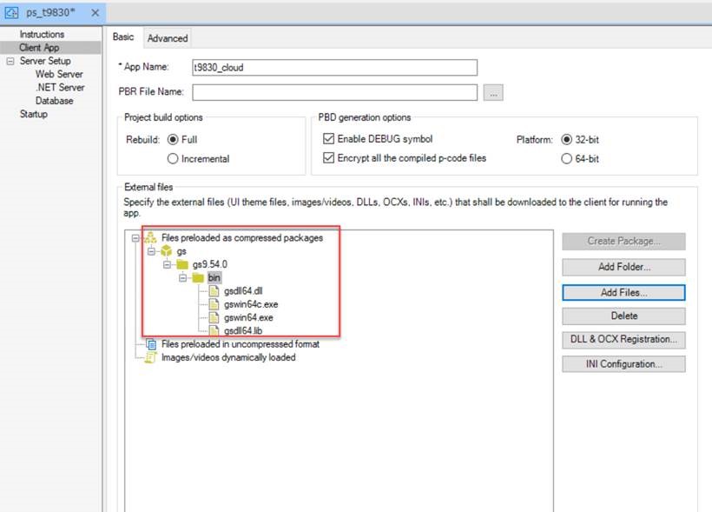Click the bin folder icon
Image resolution: width=712 pixels, height=512 pixels.
tap(198, 278)
